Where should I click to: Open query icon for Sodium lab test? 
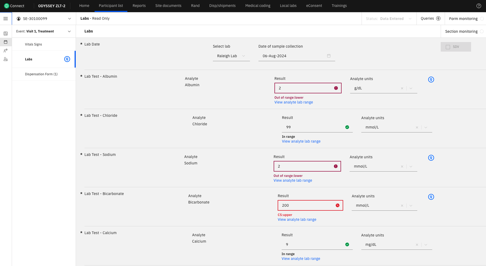(x=431, y=158)
